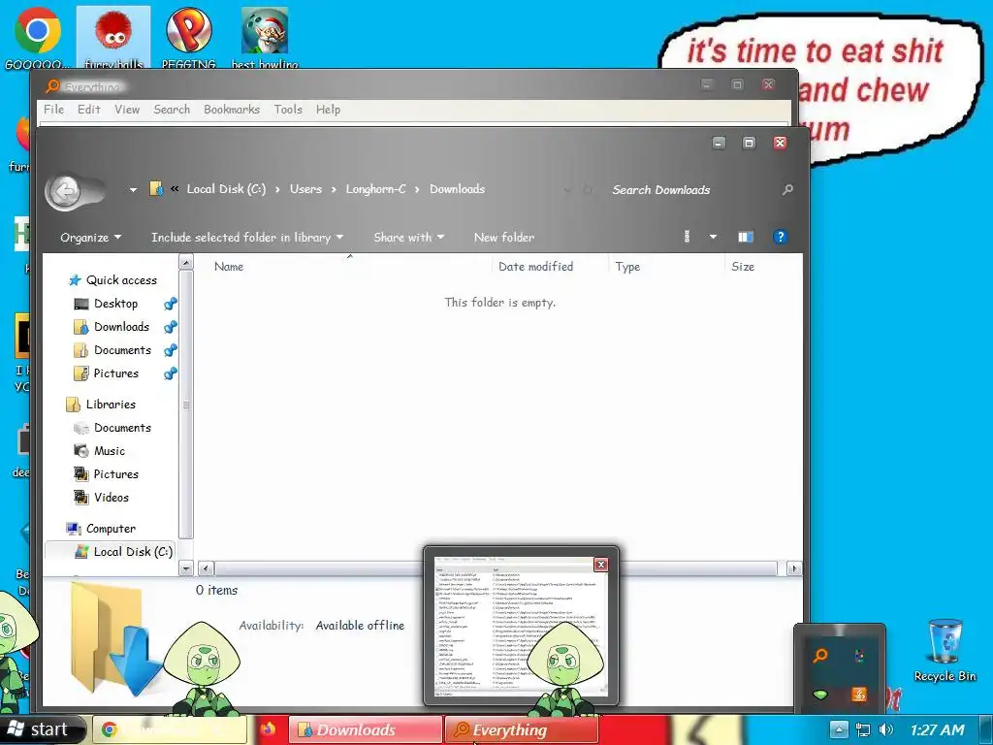The width and height of the screenshot is (993, 745).
Task: Open Edit menu in Everything window
Action: 88,110
